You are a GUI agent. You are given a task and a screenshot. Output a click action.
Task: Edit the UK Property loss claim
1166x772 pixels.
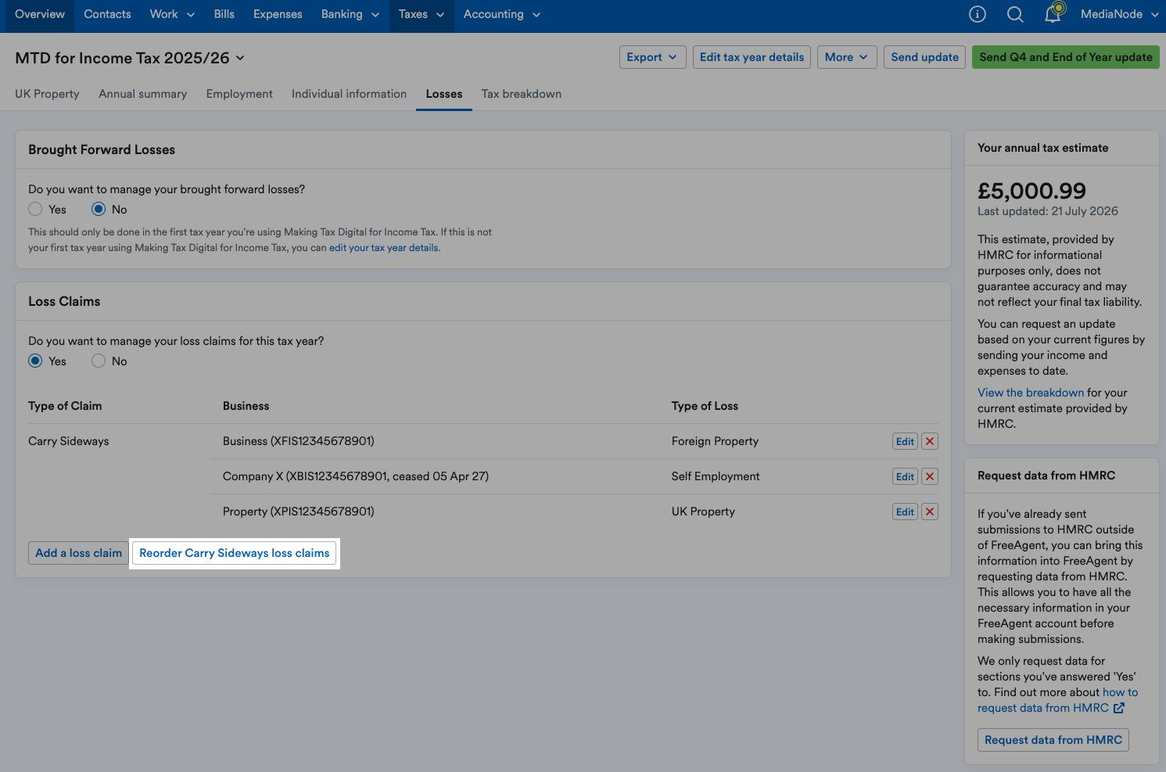point(905,512)
